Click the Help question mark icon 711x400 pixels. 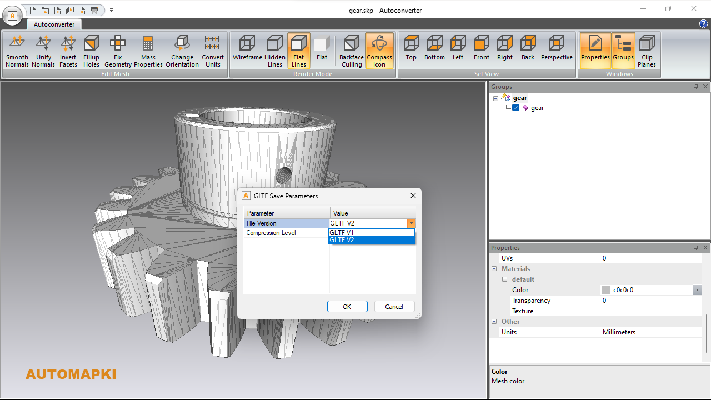[703, 24]
